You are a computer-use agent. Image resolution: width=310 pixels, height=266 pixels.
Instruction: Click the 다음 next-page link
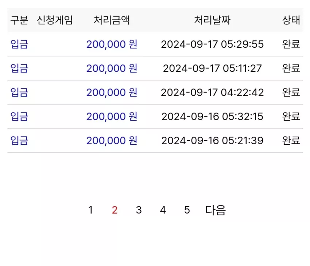coord(216,210)
